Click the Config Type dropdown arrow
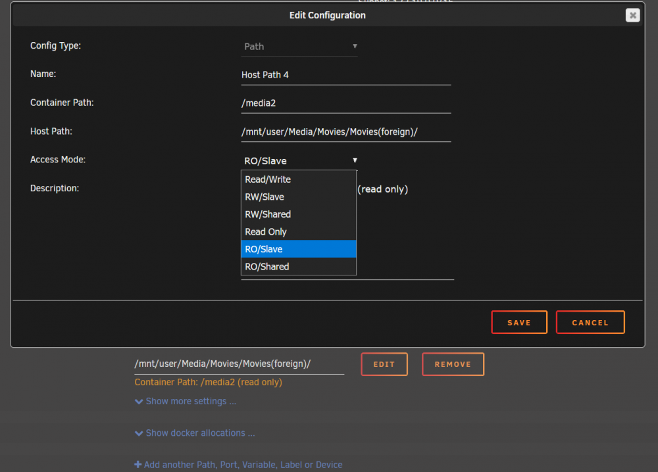This screenshot has height=472, width=658. click(x=355, y=46)
